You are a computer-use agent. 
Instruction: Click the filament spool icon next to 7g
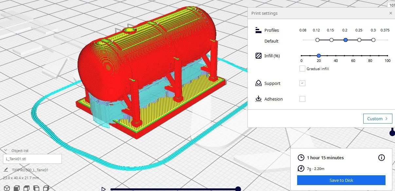(301, 168)
